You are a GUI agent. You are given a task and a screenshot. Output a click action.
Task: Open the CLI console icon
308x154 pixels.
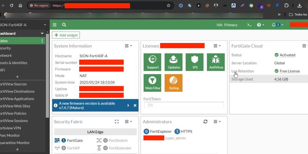(x=249, y=25)
